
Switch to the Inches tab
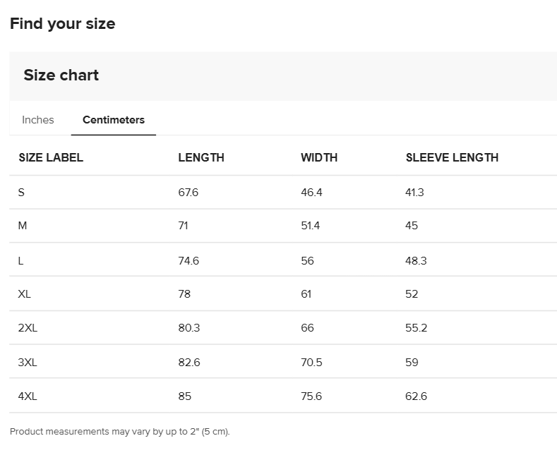click(38, 120)
